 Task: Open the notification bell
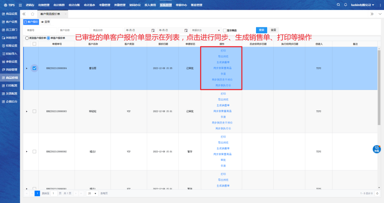click(345, 5)
